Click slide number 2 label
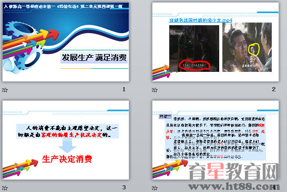The height and width of the screenshot is (192, 287). [274, 89]
